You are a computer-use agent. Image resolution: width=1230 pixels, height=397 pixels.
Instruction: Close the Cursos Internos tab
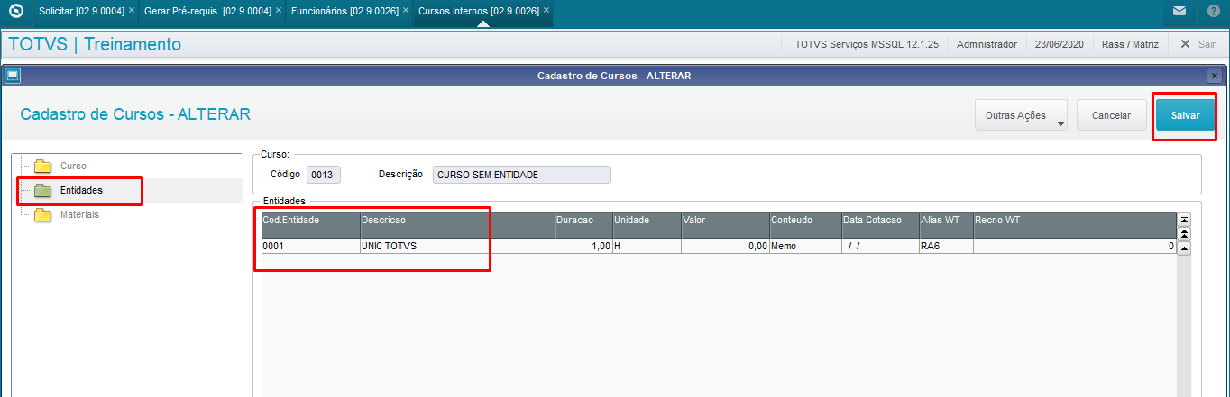click(546, 10)
